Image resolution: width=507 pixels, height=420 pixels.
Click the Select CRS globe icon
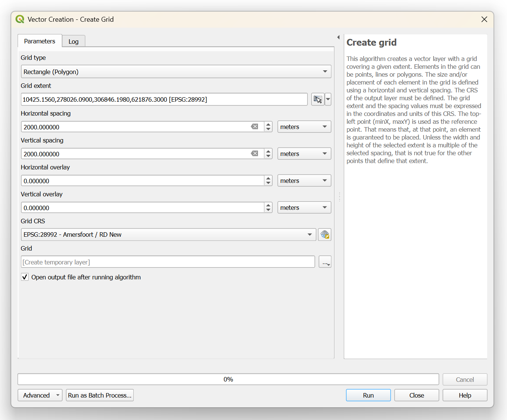tap(325, 234)
